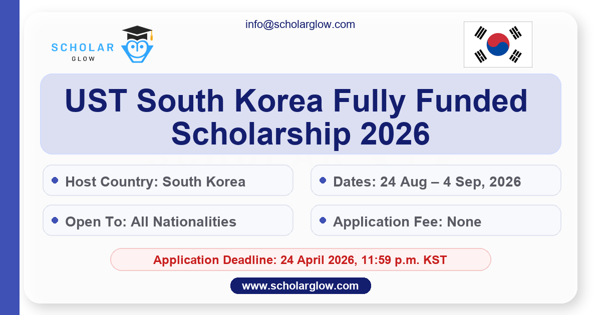This screenshot has width=601, height=315.
Task: Click the Open To: All Nationalities box
Action: click(168, 220)
